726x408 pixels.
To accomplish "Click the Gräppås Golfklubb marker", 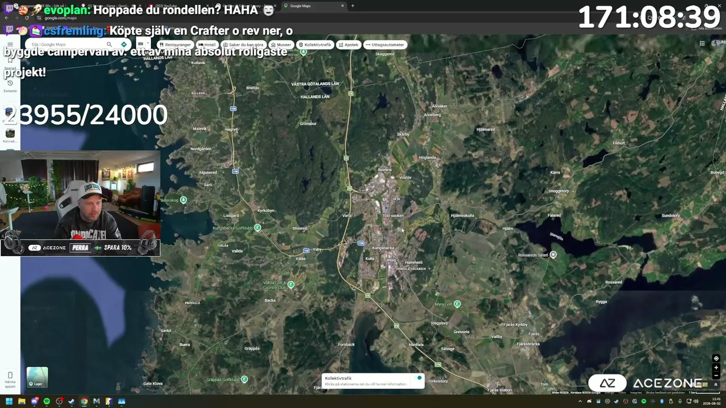I will tap(244, 379).
